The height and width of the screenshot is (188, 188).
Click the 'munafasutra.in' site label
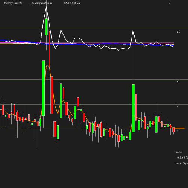[42, 3]
